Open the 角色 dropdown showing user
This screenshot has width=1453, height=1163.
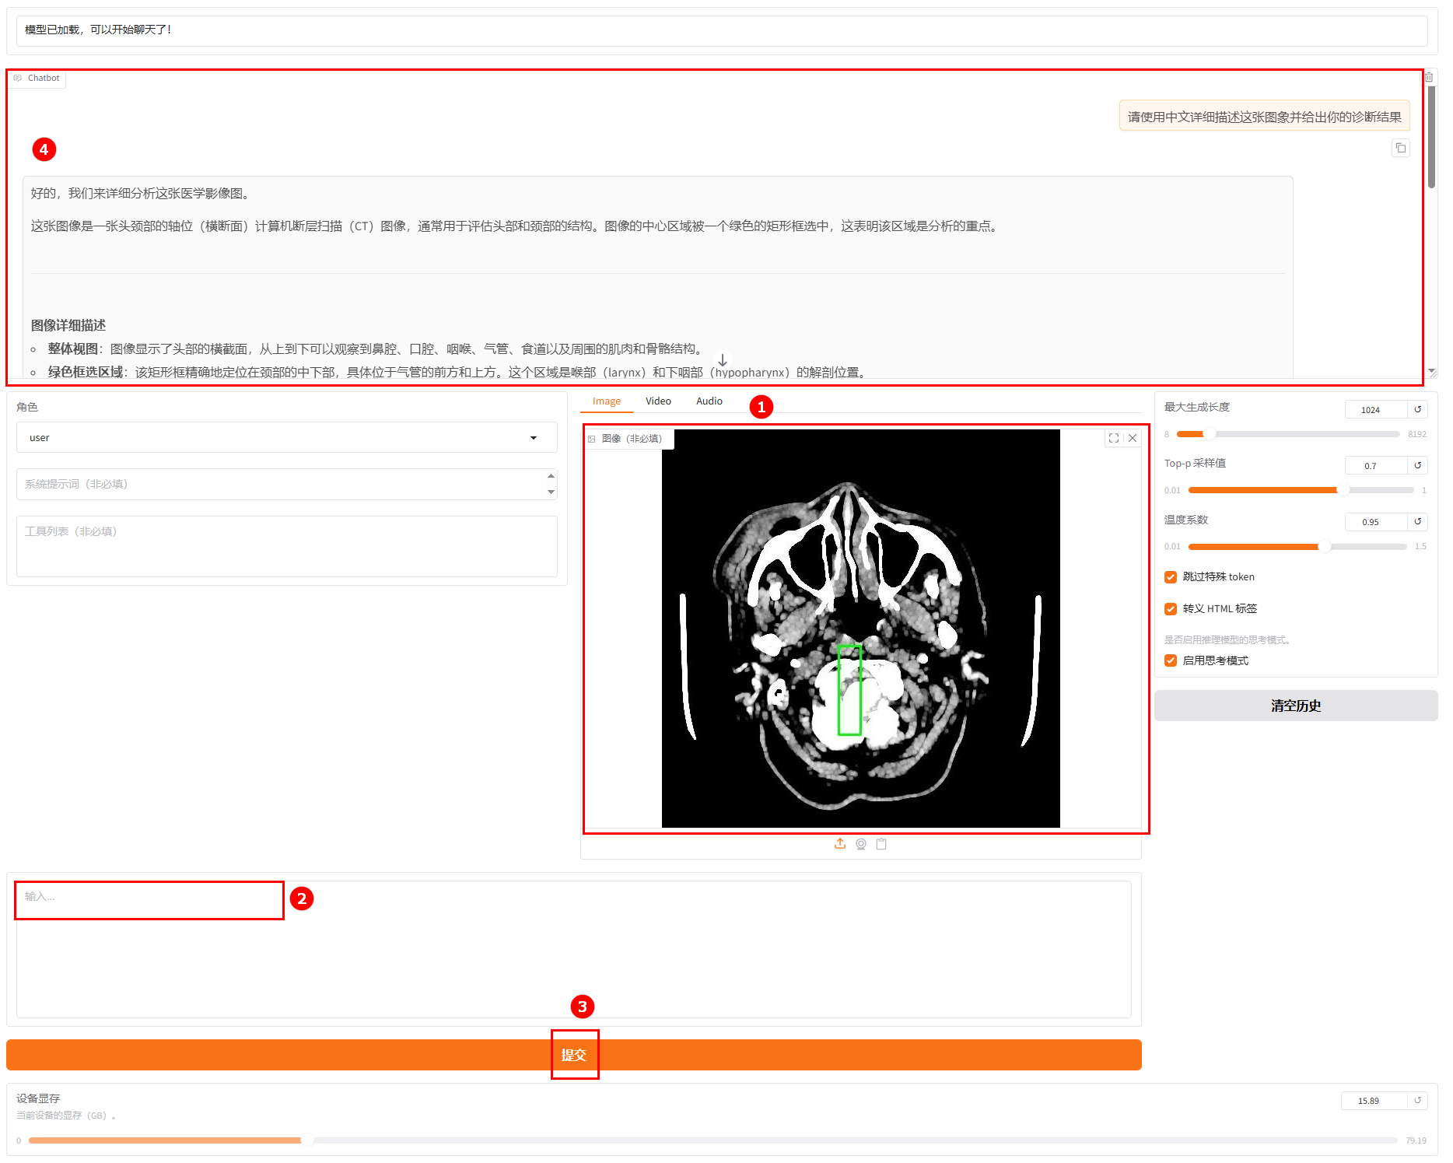click(x=286, y=437)
